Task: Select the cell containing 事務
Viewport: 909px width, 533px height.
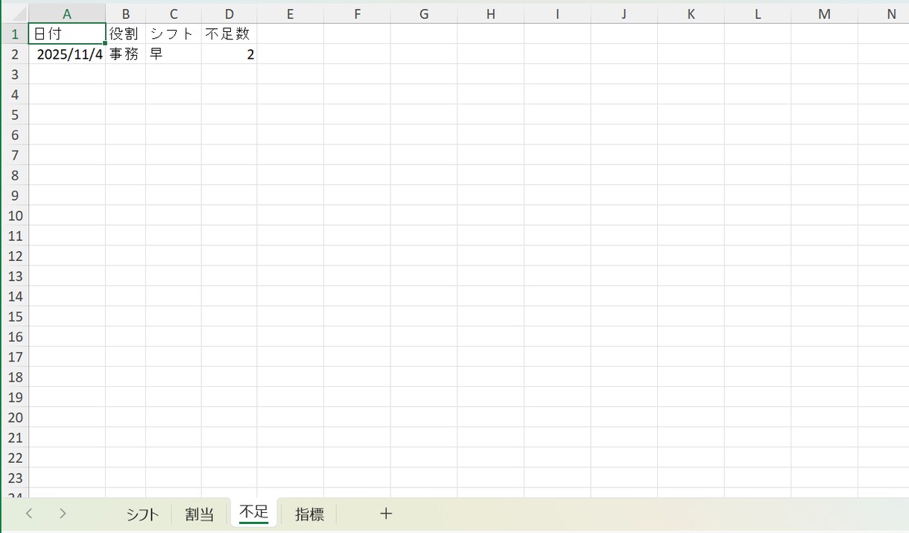Action: click(125, 54)
